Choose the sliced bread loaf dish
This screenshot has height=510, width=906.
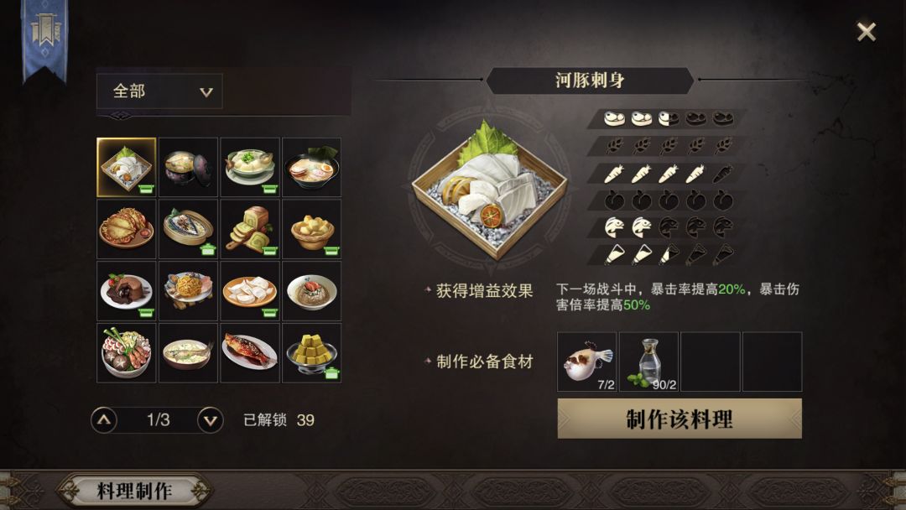250,229
